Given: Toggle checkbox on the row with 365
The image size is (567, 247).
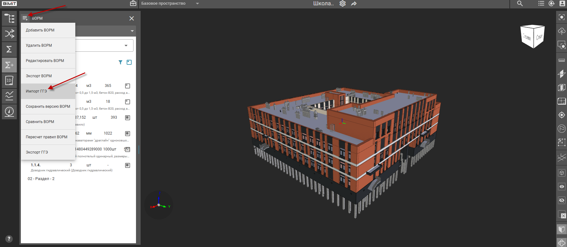Looking at the screenshot, I should click(128, 86).
